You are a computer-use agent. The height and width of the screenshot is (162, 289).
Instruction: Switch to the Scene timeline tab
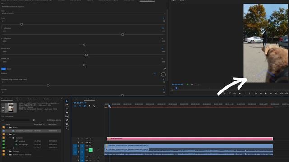76,99
